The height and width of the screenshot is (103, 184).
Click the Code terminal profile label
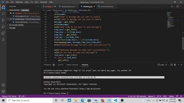pyautogui.click(x=161, y=65)
